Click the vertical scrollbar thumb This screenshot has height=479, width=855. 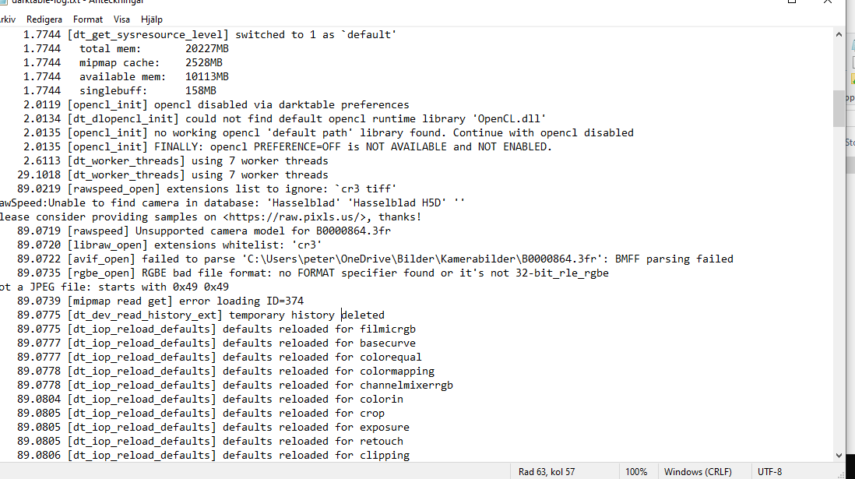click(x=839, y=108)
